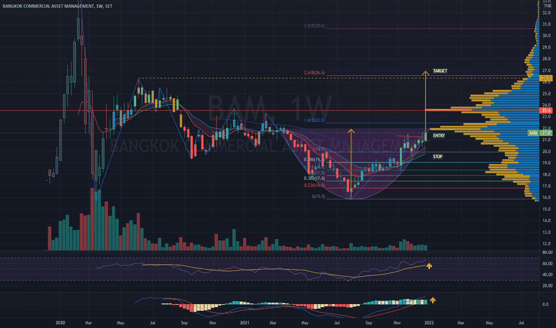The width and height of the screenshot is (556, 328).
Task: Select the 3.618(30.6) Fibonacci level label
Action: pyautogui.click(x=314, y=26)
